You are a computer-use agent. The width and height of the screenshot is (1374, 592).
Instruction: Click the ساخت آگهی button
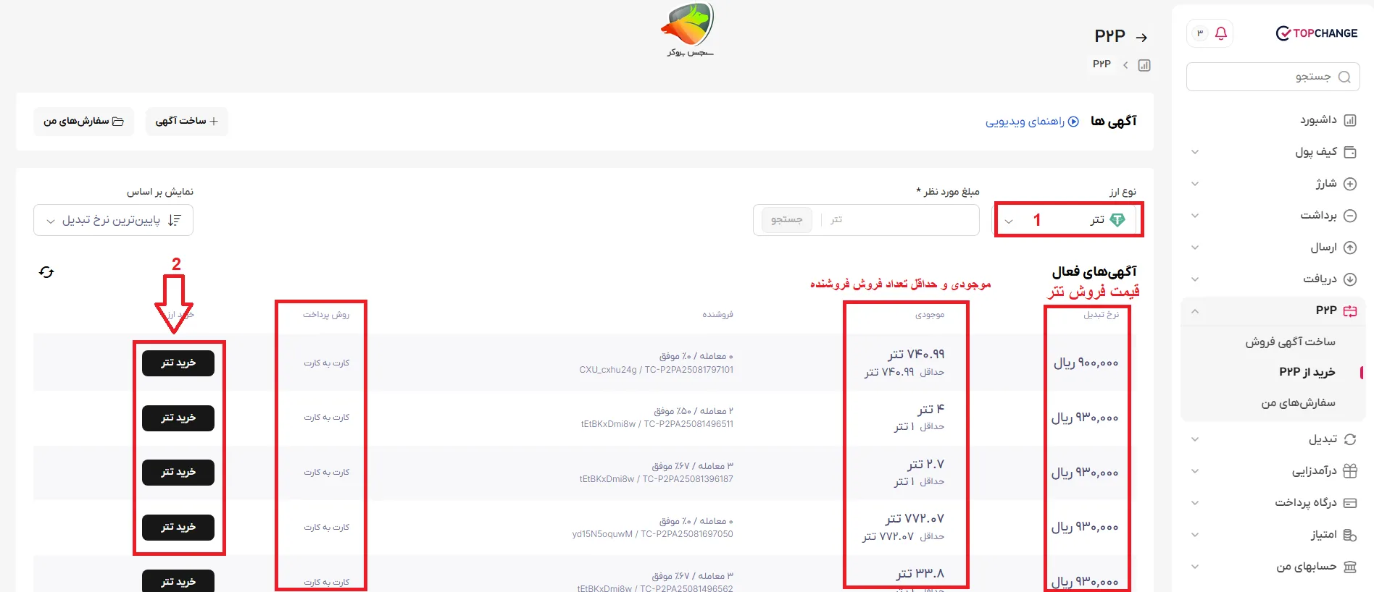(187, 122)
